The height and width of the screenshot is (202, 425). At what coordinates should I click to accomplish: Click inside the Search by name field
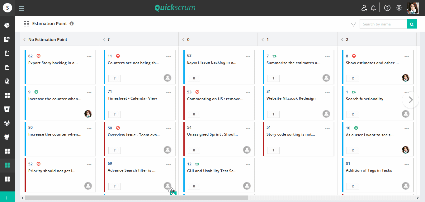(x=383, y=24)
